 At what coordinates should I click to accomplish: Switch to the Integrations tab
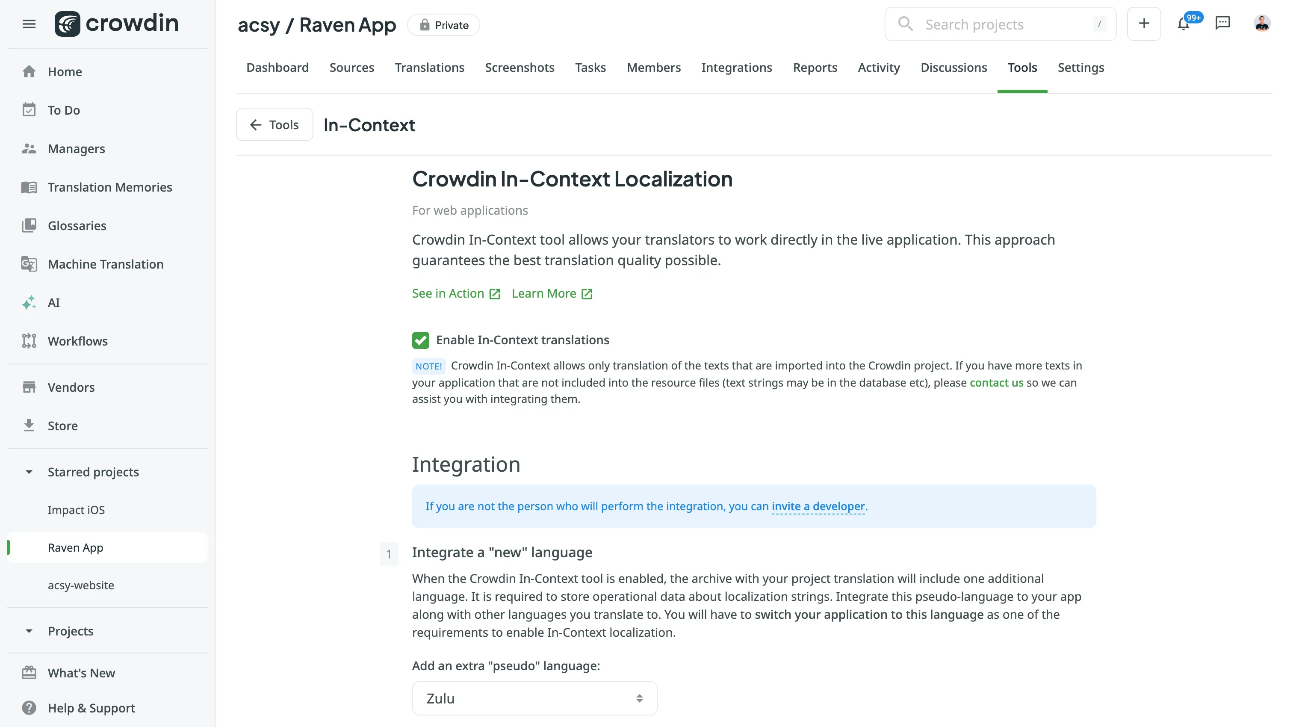[x=737, y=67]
